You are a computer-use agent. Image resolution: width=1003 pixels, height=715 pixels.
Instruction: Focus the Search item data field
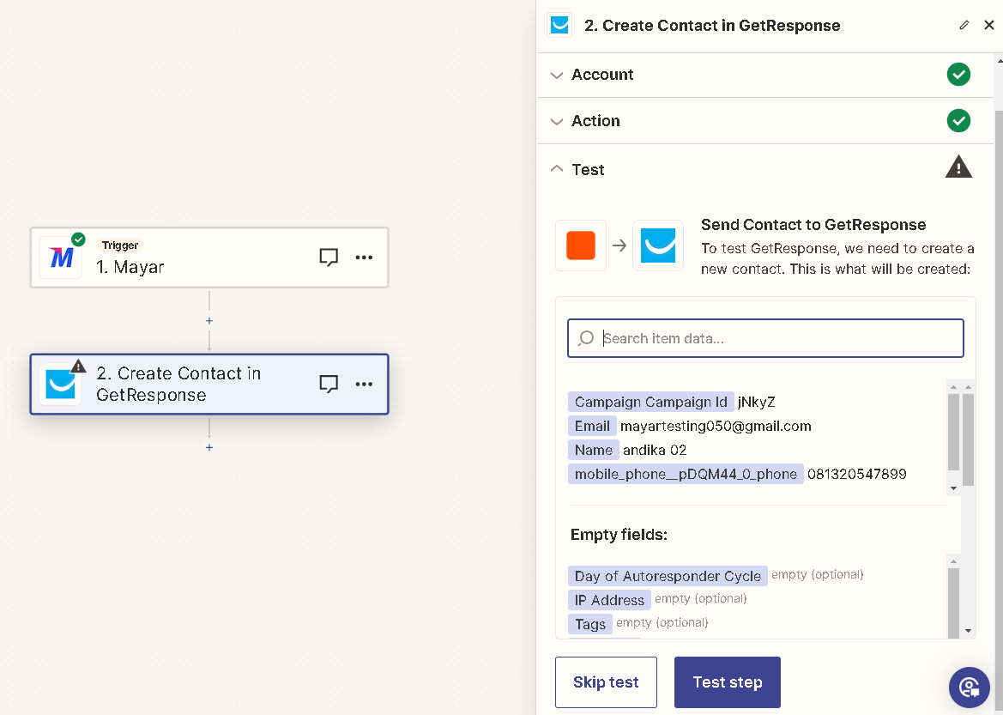point(765,338)
